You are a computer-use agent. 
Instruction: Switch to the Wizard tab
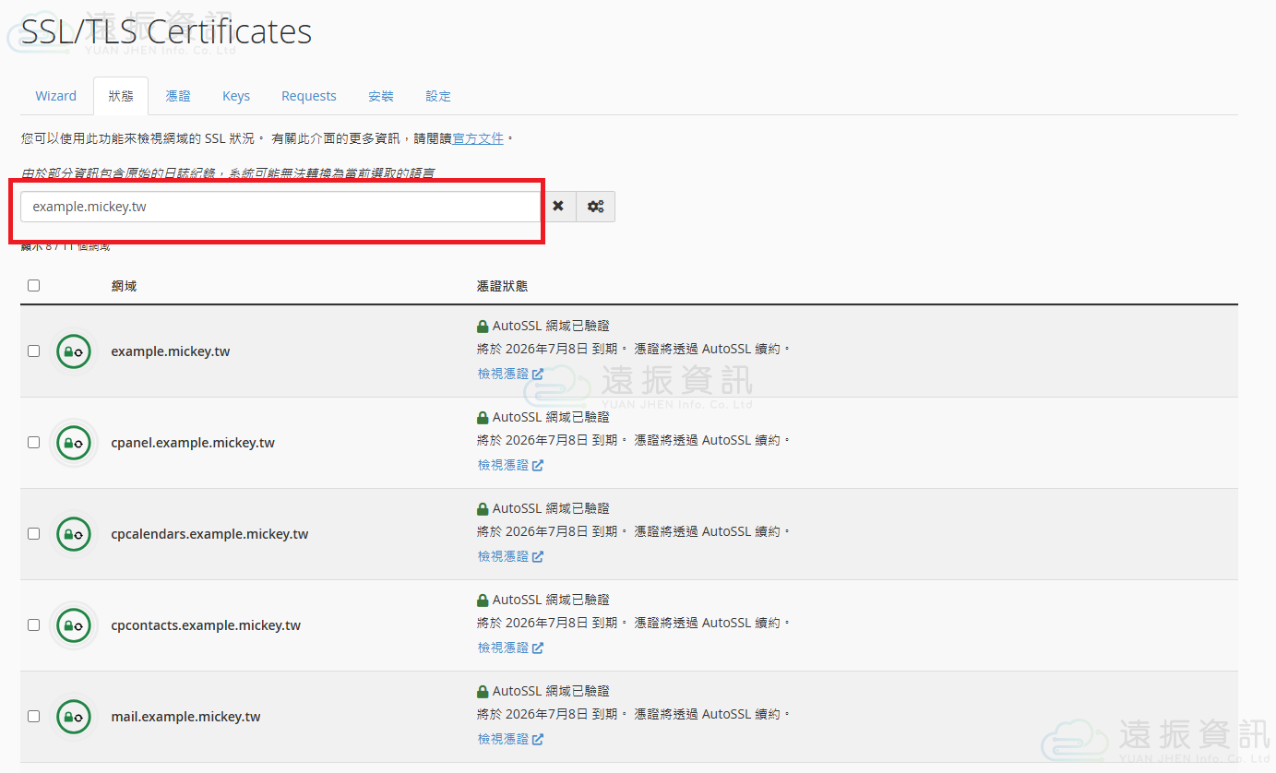pos(55,96)
